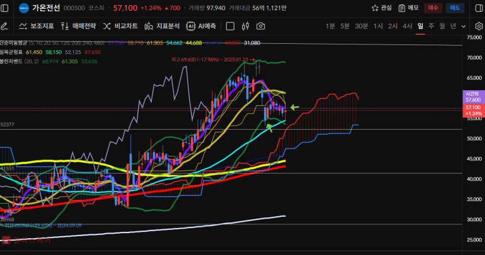Click the 52377 horizontal line label
The height and width of the screenshot is (255, 485).
point(7,125)
